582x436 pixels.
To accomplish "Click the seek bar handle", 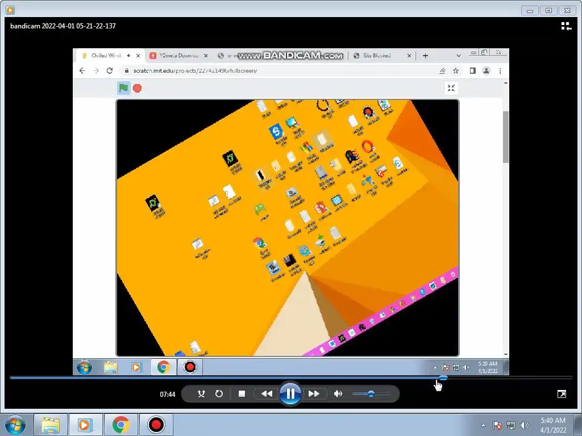I will pos(443,378).
